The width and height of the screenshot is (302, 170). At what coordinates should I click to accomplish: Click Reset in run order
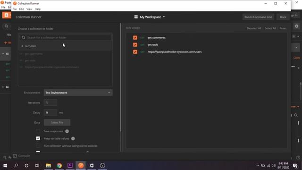[x=283, y=28]
